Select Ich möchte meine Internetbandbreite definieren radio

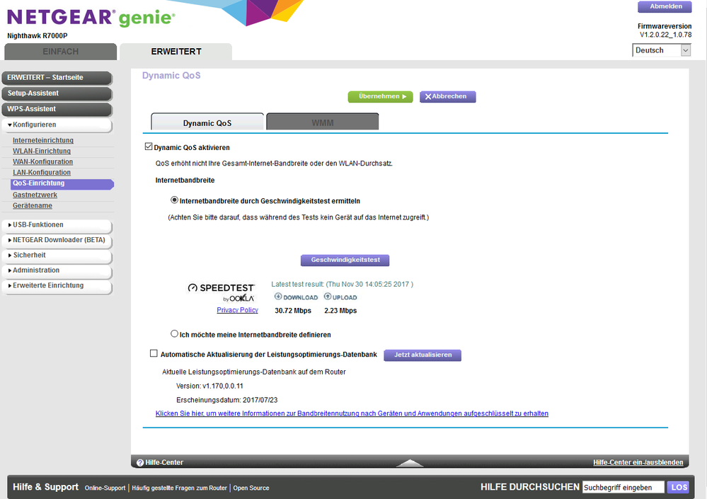pos(175,333)
